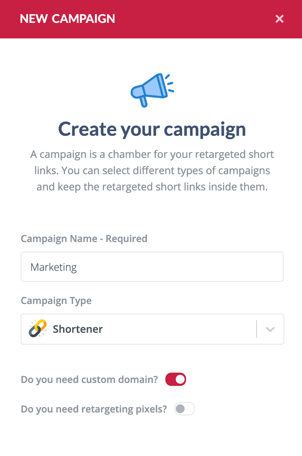Click the NEW CAMPAIGN header title
Image resolution: width=302 pixels, height=456 pixels.
pos(68,19)
